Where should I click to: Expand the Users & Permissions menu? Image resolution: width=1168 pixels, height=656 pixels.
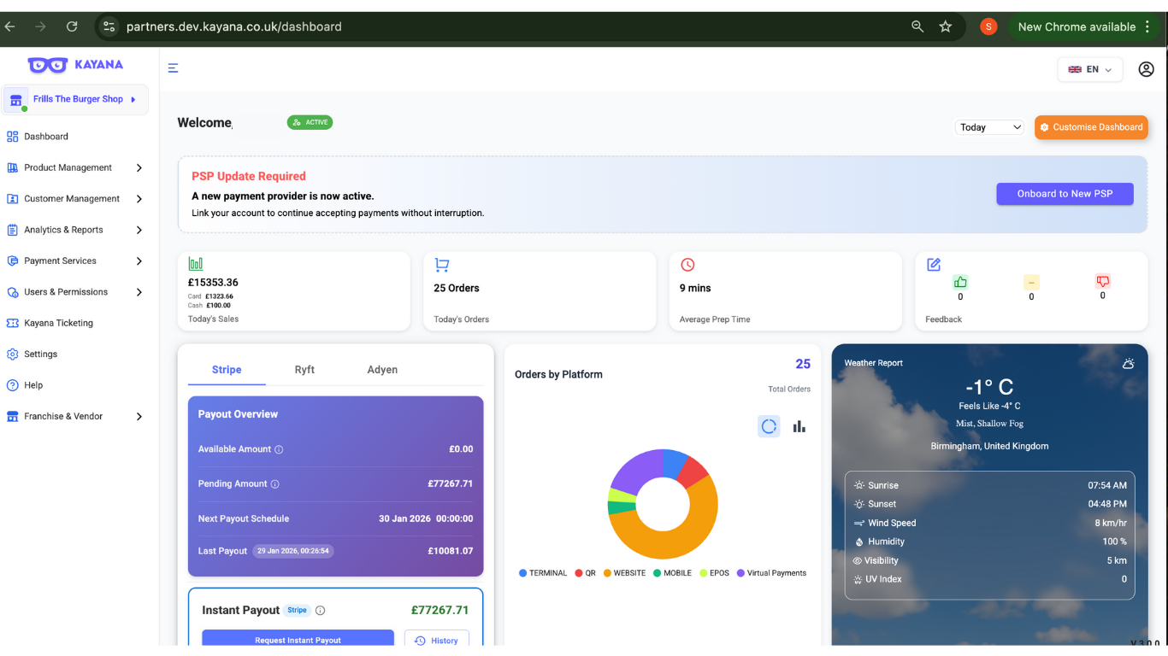pyautogui.click(x=74, y=292)
